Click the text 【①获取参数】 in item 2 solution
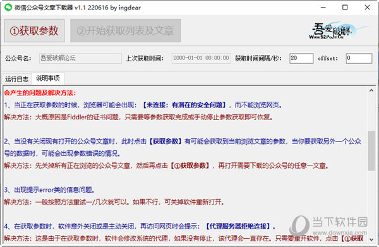 (189, 166)
